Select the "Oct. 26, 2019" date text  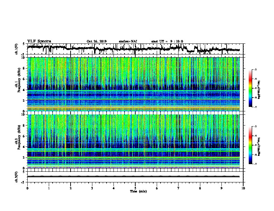click(97, 41)
